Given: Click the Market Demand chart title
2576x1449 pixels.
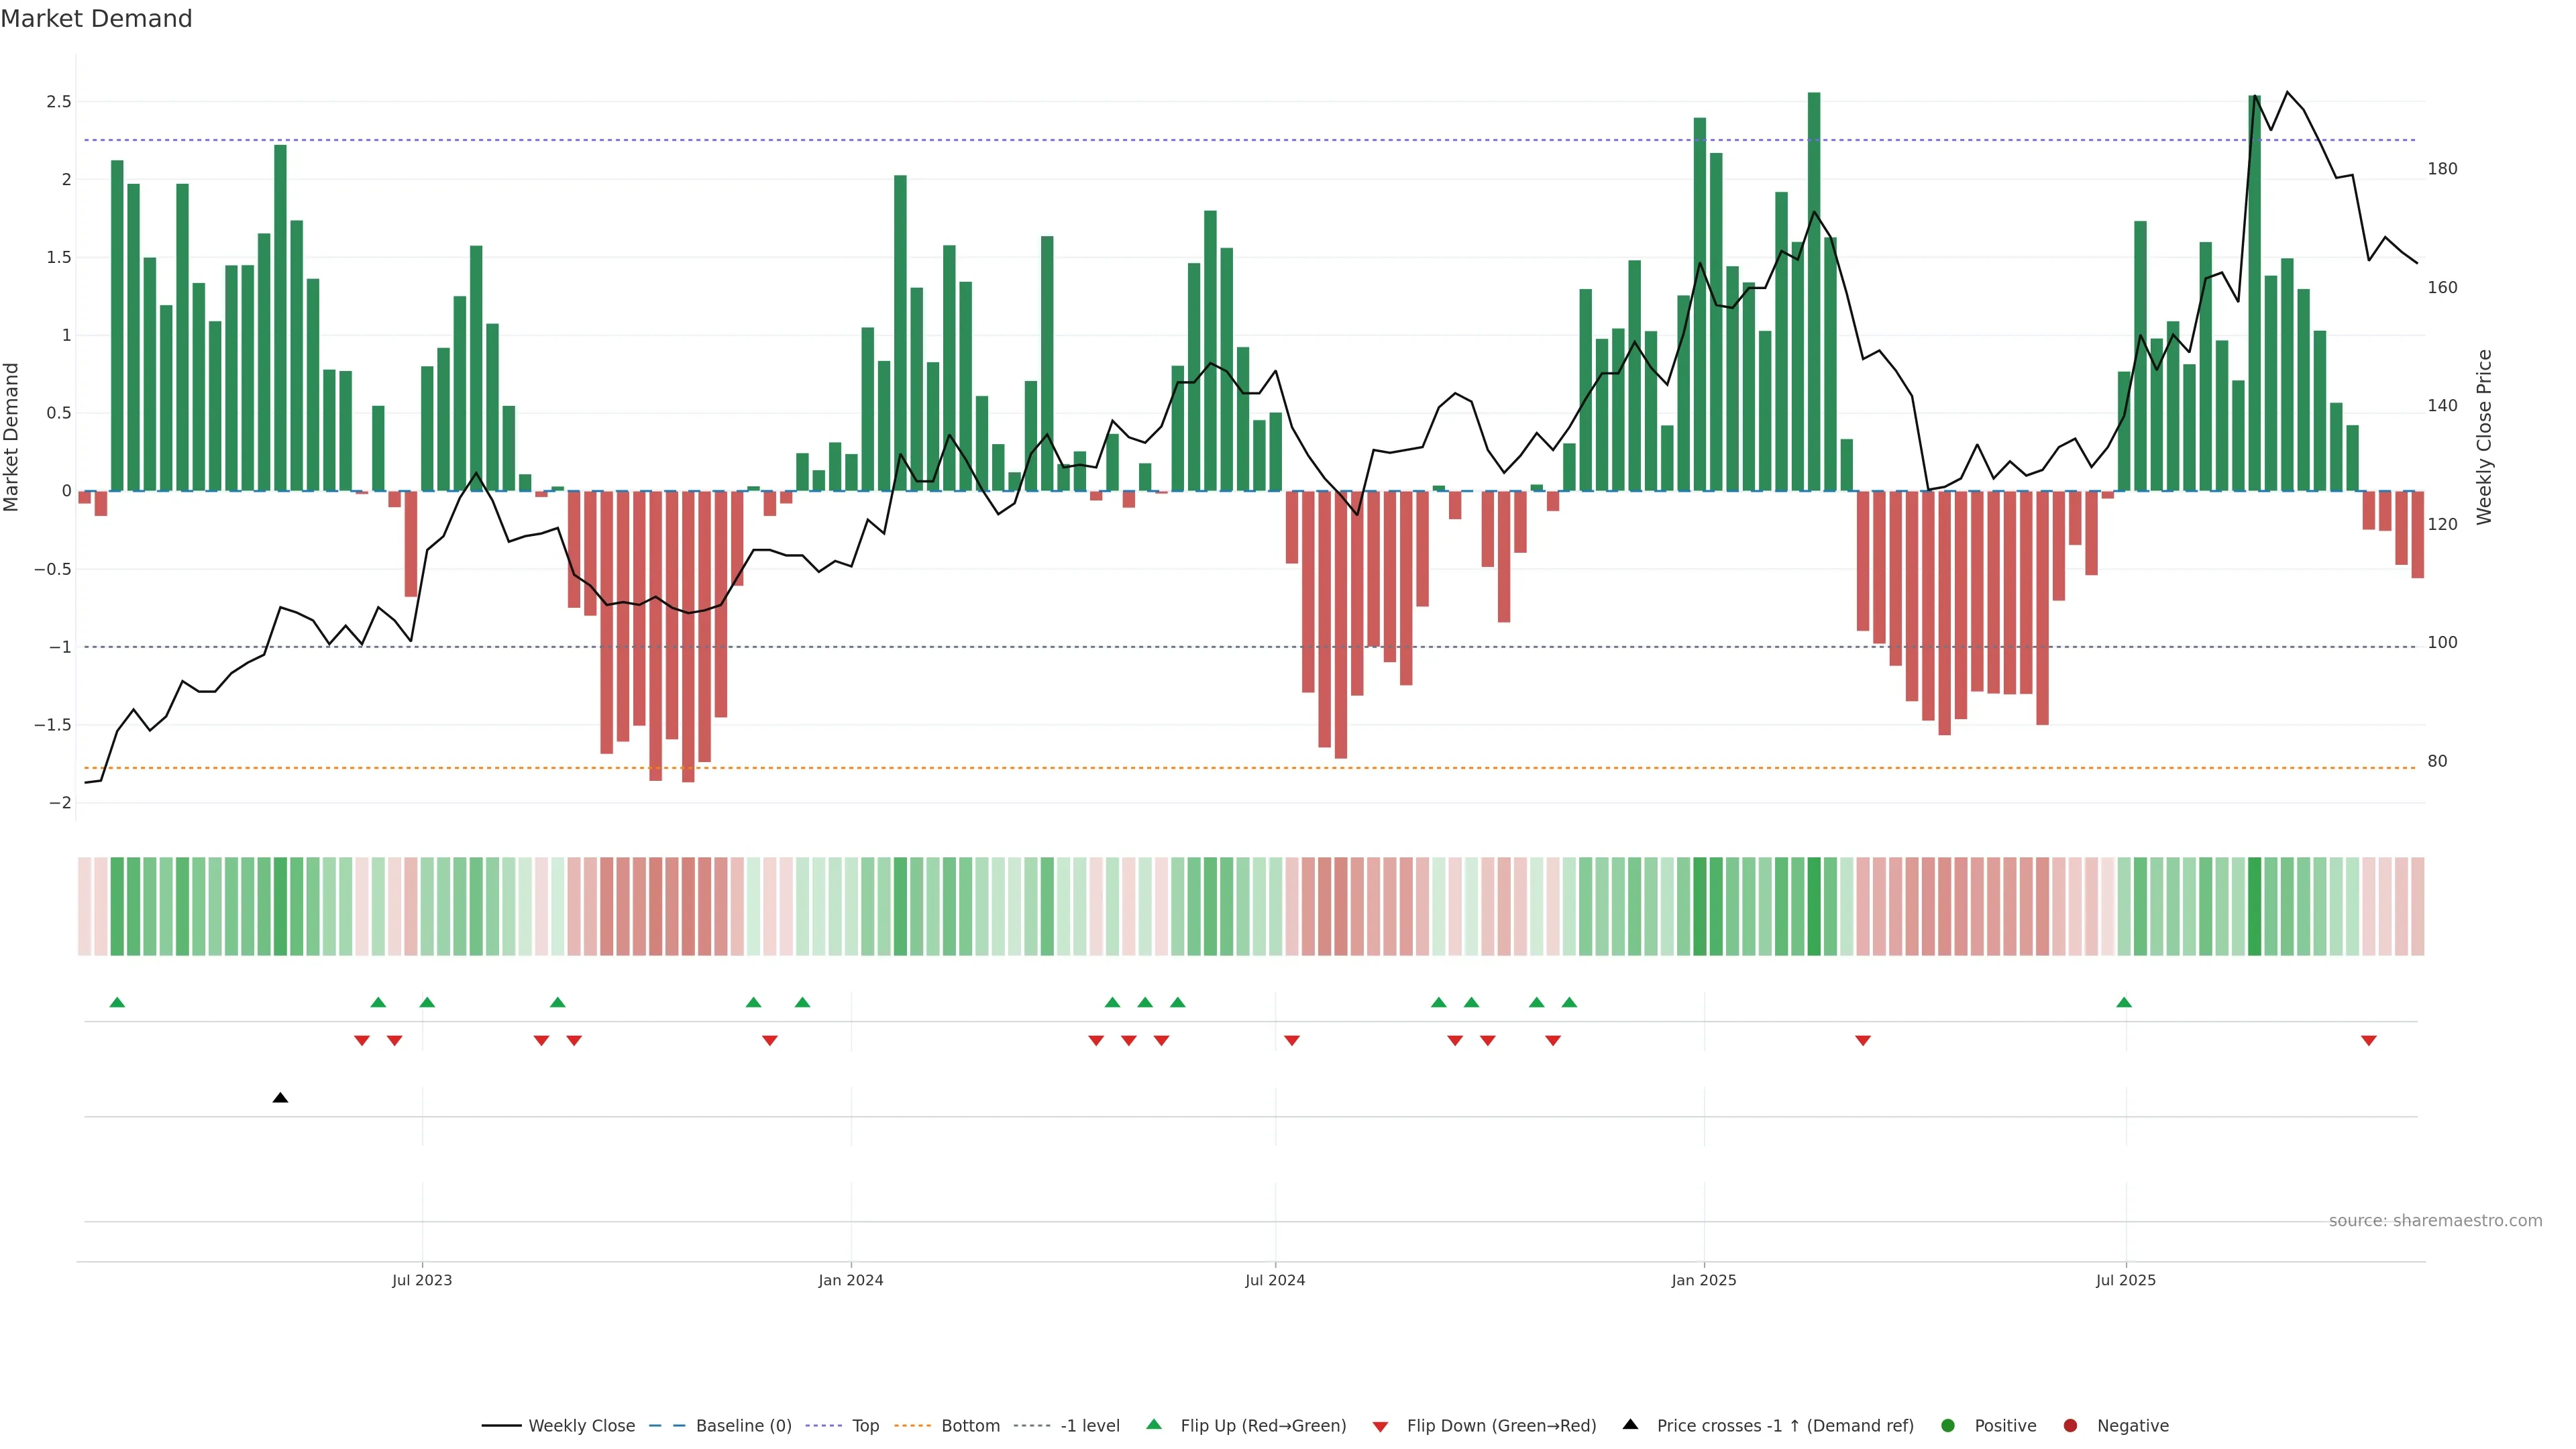Looking at the screenshot, I should coord(96,19).
